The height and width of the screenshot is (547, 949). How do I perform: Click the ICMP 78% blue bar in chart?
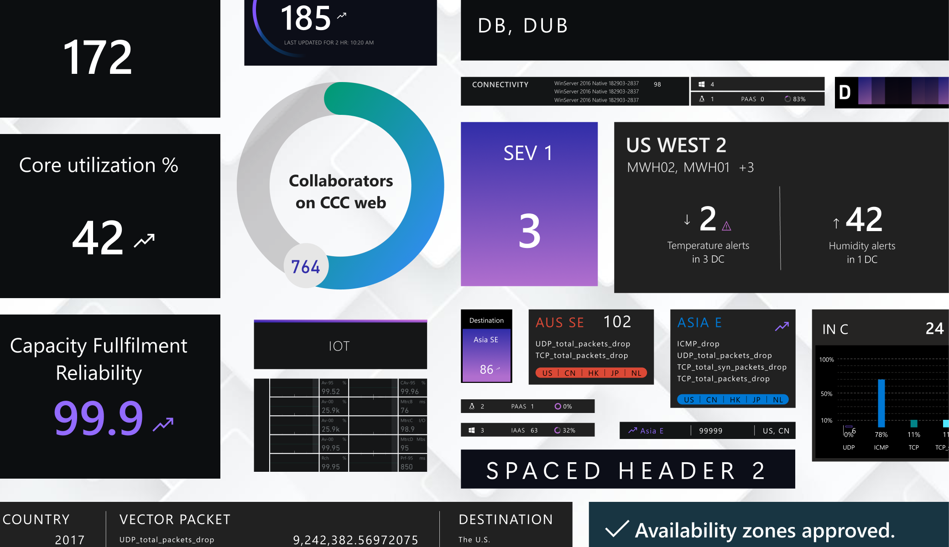tap(881, 403)
